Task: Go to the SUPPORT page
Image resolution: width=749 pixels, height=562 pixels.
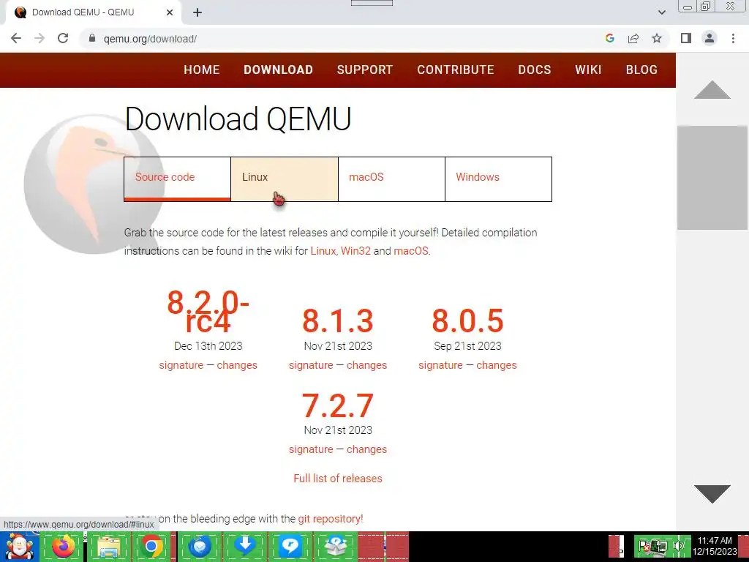Action: [x=364, y=70]
